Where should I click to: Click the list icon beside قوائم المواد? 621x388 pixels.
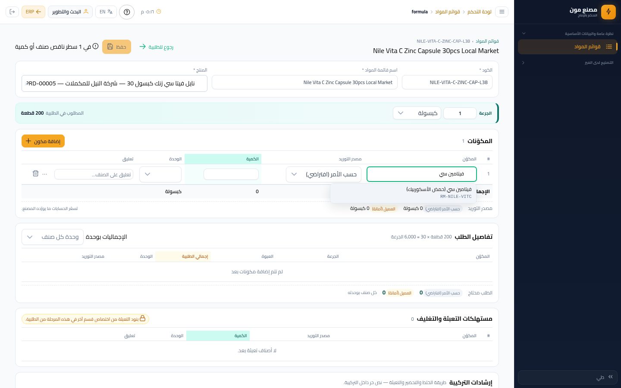[609, 47]
